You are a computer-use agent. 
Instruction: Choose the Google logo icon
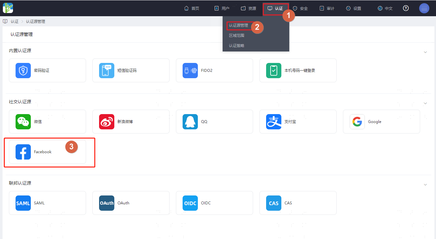click(357, 122)
